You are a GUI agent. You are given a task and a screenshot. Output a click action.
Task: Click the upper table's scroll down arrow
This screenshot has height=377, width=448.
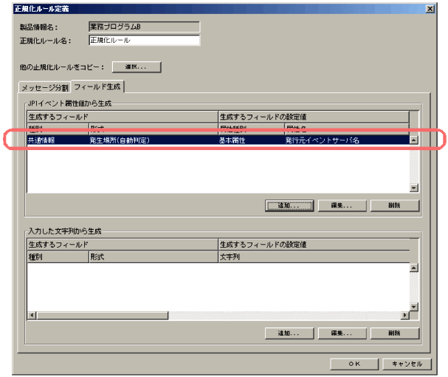coord(414,188)
